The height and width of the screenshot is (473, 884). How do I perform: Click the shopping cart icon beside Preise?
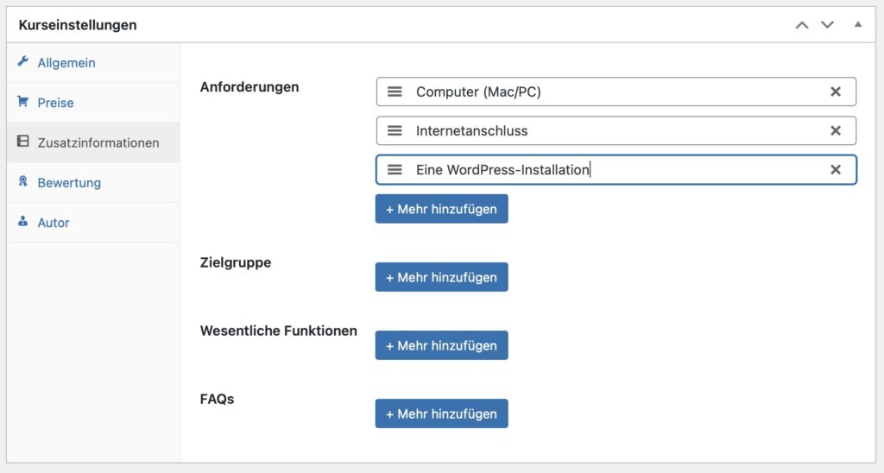pyautogui.click(x=23, y=102)
